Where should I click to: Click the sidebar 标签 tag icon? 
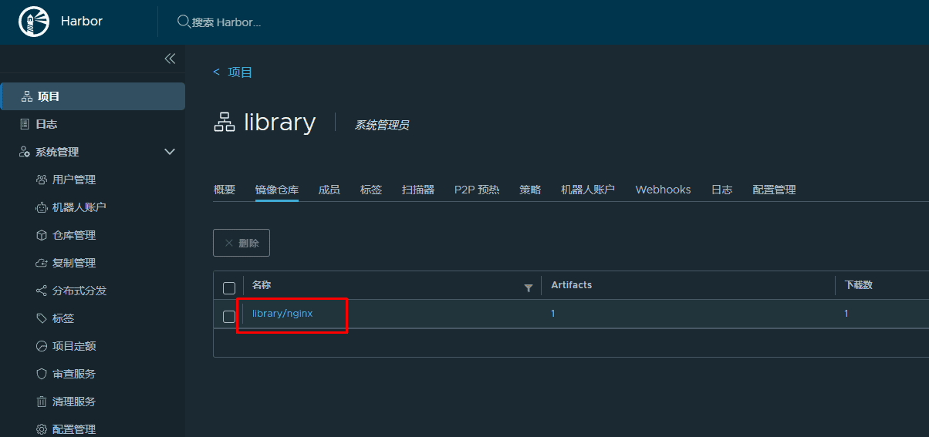click(42, 318)
